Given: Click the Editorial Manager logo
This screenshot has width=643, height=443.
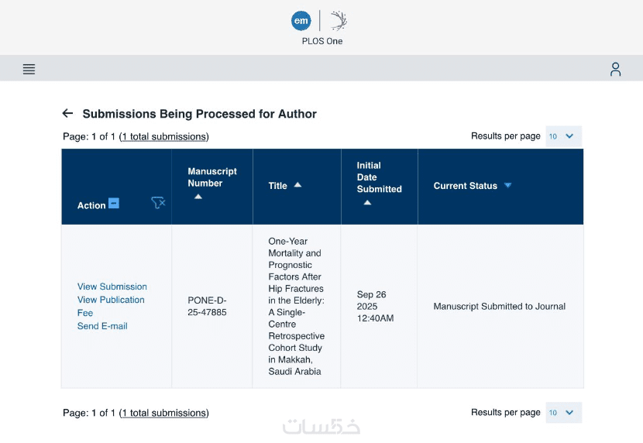Looking at the screenshot, I should coord(301,21).
